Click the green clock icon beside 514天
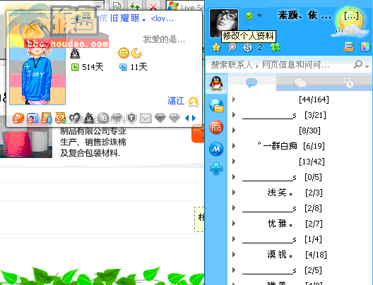 coord(75,67)
